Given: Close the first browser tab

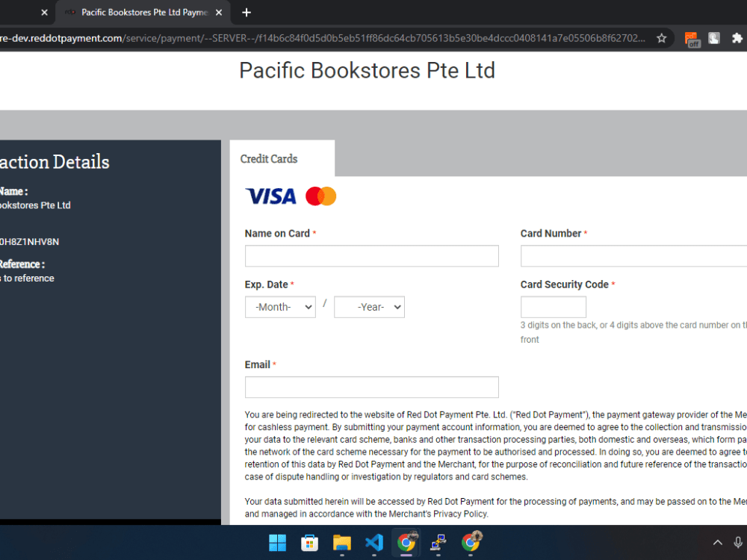Looking at the screenshot, I should 44,13.
